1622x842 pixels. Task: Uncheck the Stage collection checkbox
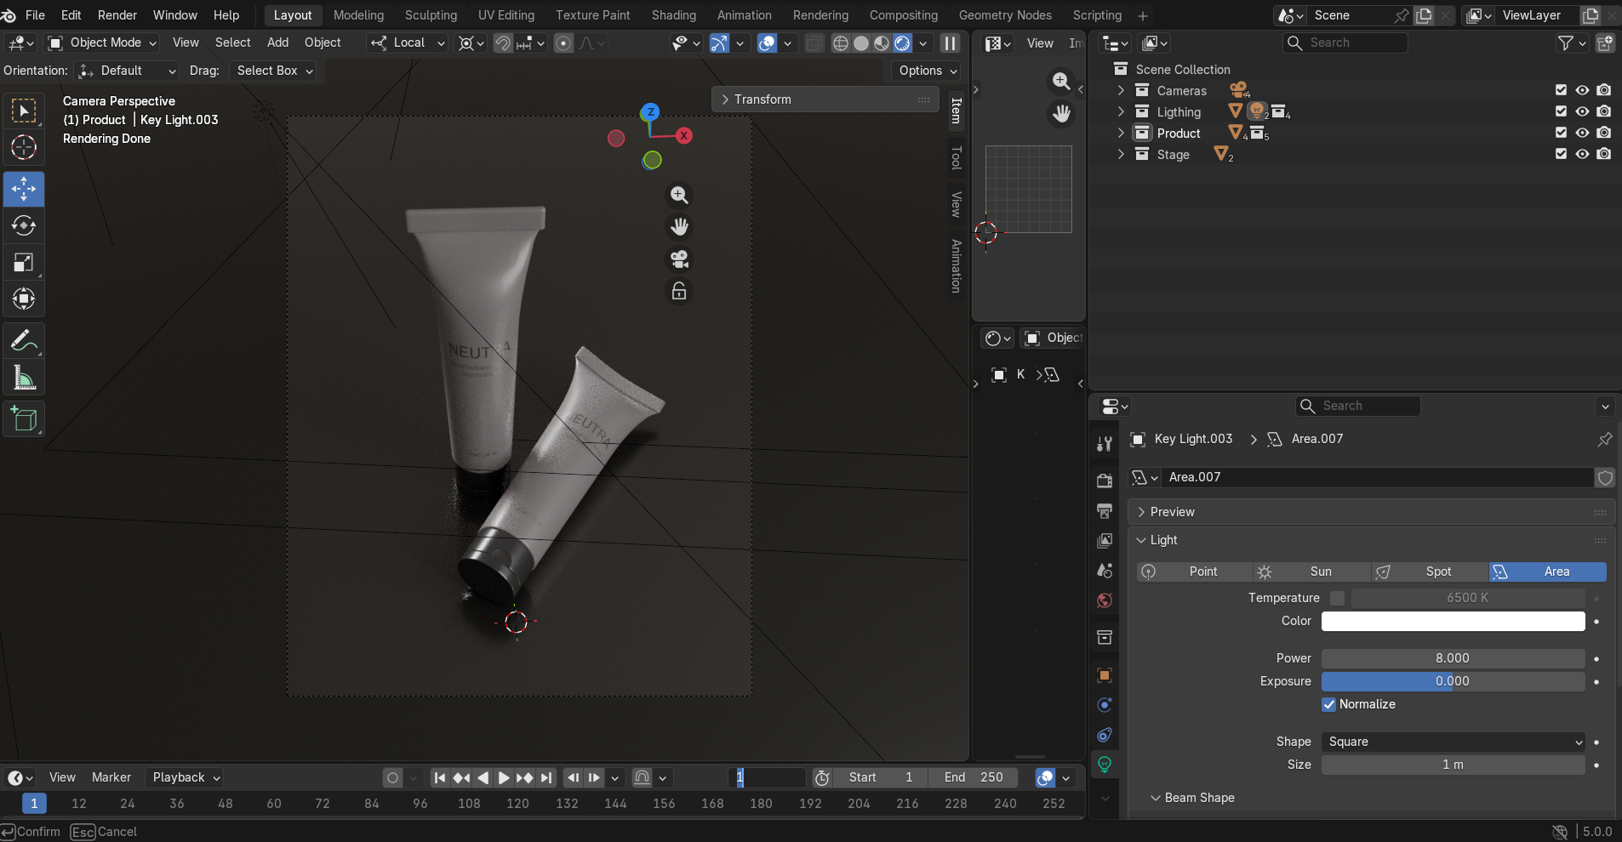1561,154
